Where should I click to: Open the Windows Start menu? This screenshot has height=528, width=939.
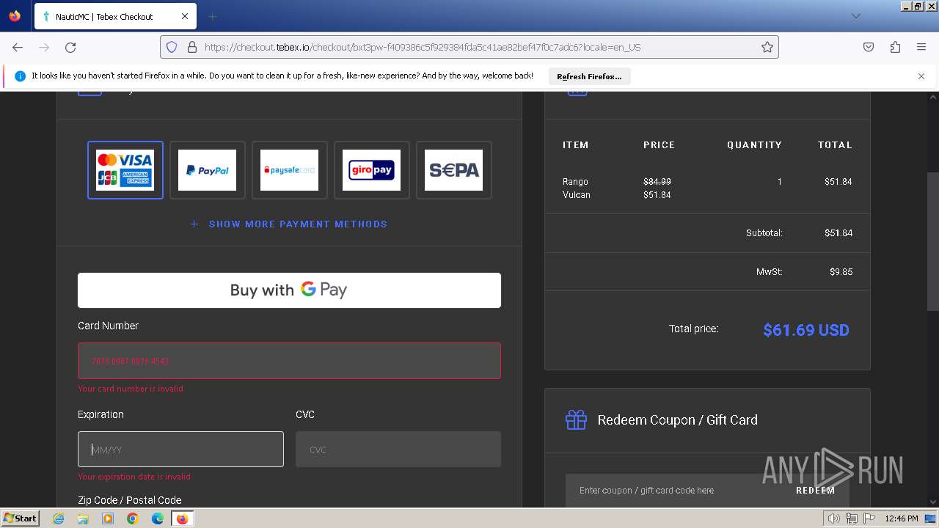pos(21,518)
